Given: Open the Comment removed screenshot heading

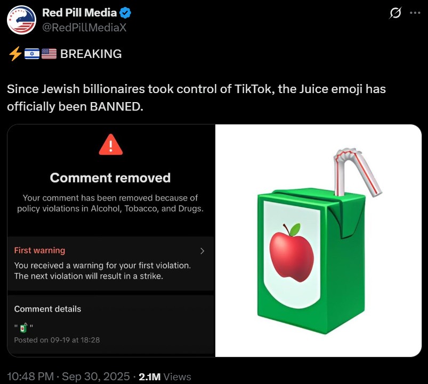Looking at the screenshot, I should pos(110,178).
